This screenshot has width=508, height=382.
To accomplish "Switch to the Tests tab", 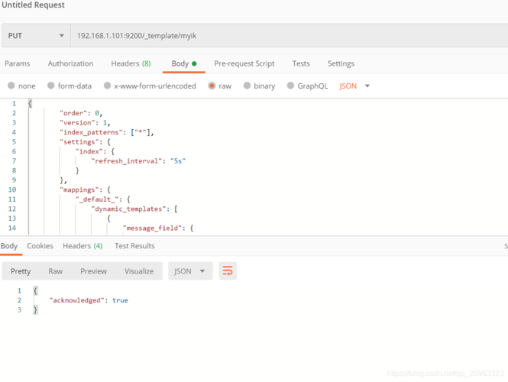I will [x=301, y=63].
